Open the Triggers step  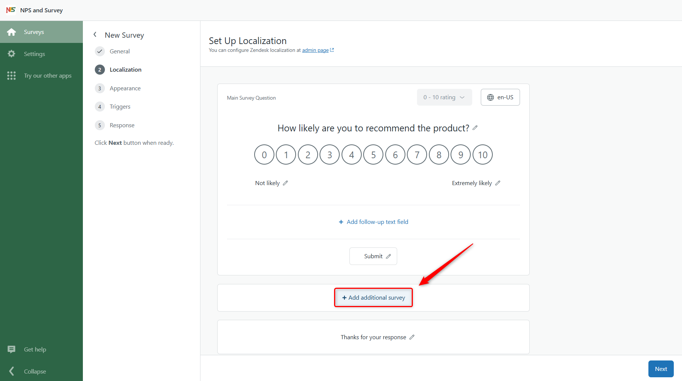(x=120, y=106)
